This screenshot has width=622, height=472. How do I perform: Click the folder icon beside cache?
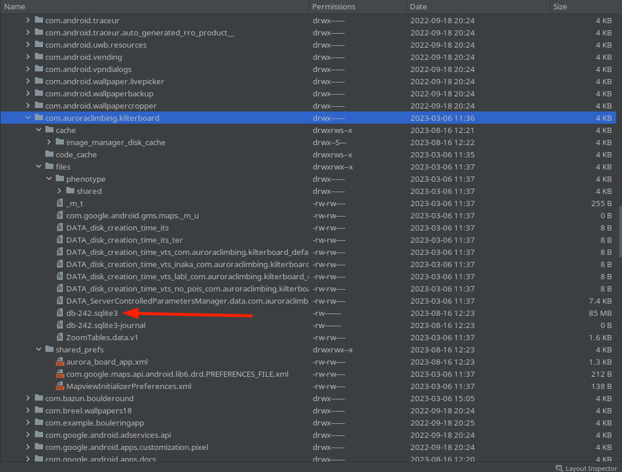pyautogui.click(x=49, y=130)
